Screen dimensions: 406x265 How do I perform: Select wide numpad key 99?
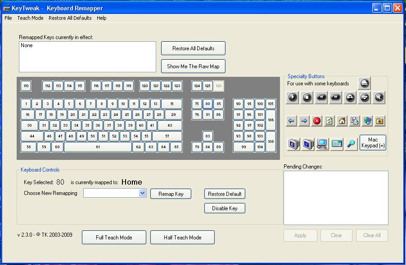point(244,147)
